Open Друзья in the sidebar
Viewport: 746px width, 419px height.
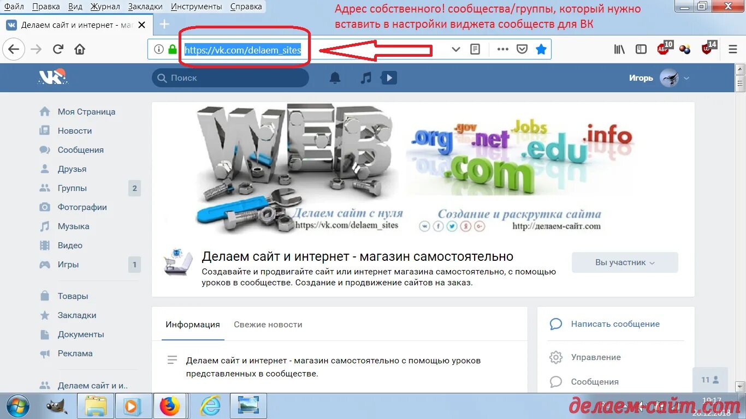pos(72,169)
